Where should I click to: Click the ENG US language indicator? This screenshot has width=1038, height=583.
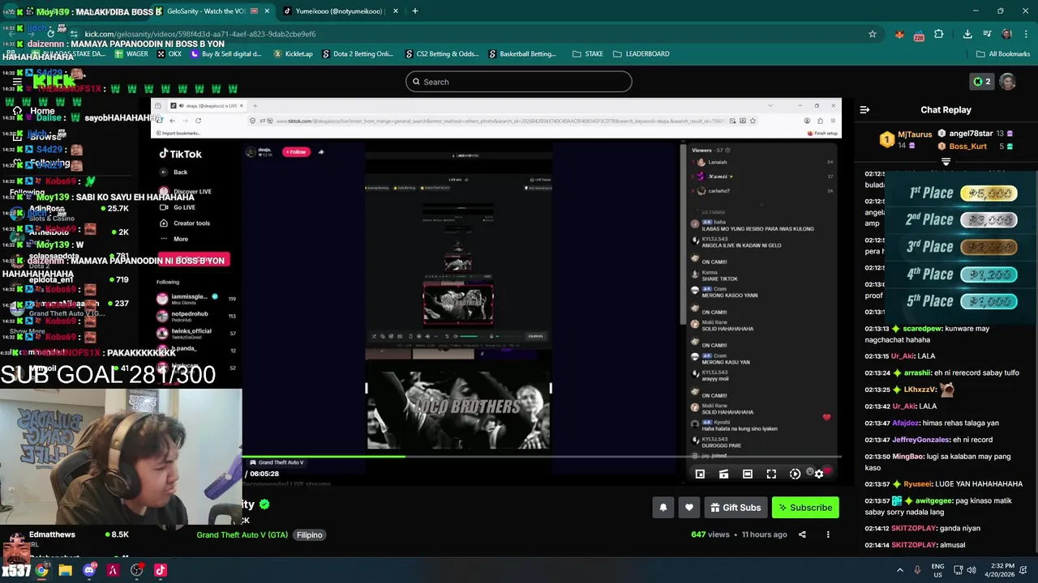937,570
